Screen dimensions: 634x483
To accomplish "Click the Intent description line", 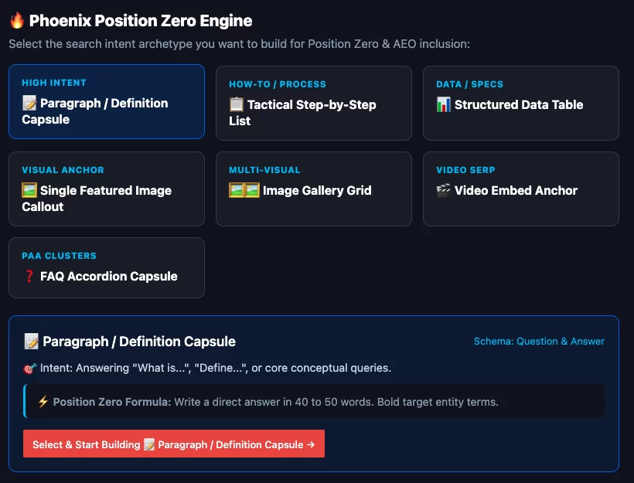I will (216, 368).
